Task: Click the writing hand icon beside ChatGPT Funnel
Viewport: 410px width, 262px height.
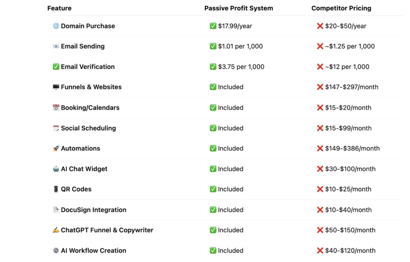Action: (x=56, y=230)
